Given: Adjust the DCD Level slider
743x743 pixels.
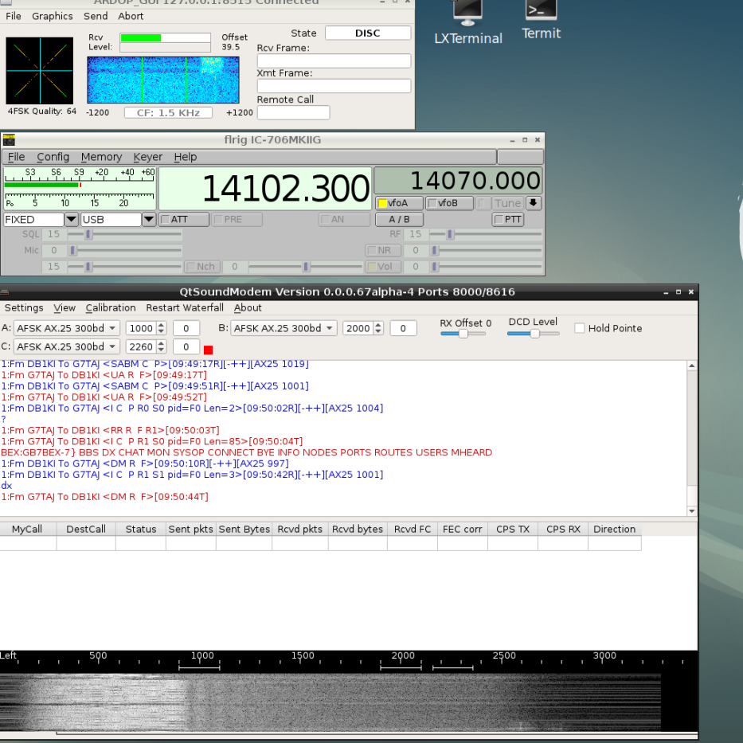Looking at the screenshot, I should point(534,334).
